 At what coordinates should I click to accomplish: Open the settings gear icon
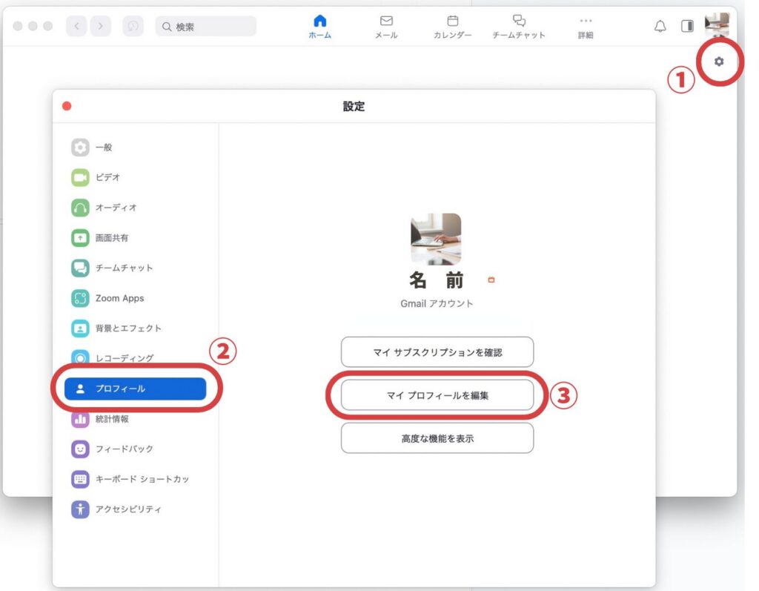(x=717, y=63)
